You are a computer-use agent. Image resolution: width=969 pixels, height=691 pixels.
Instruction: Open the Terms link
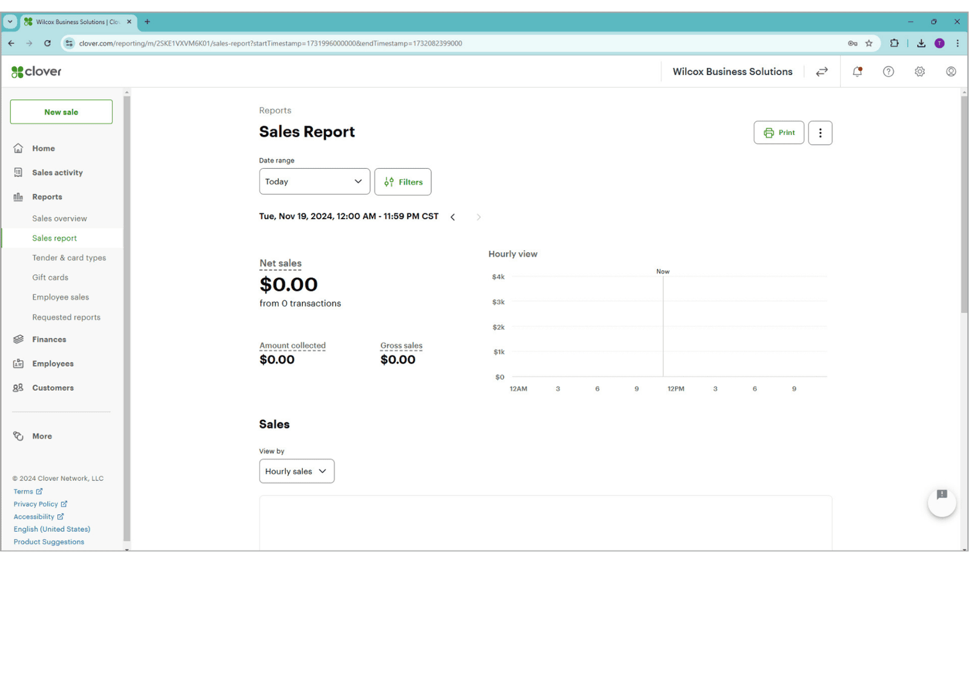28,491
